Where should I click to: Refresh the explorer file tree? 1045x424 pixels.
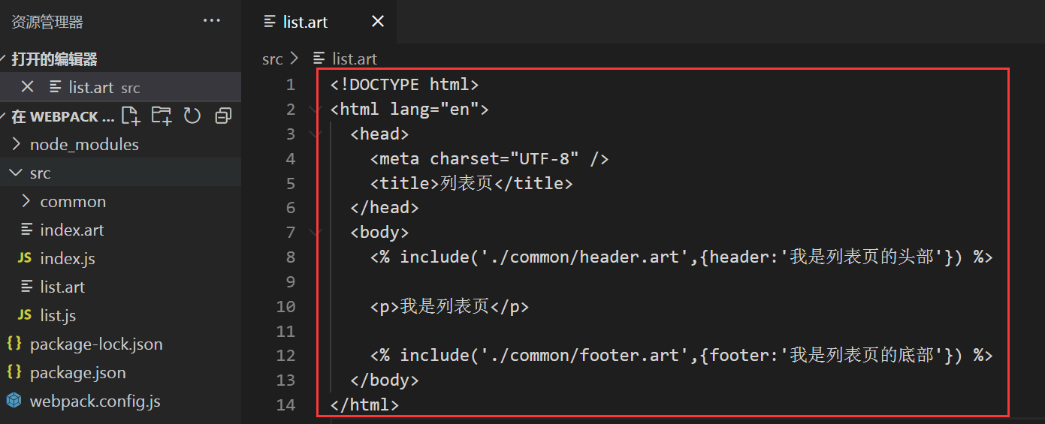(192, 116)
